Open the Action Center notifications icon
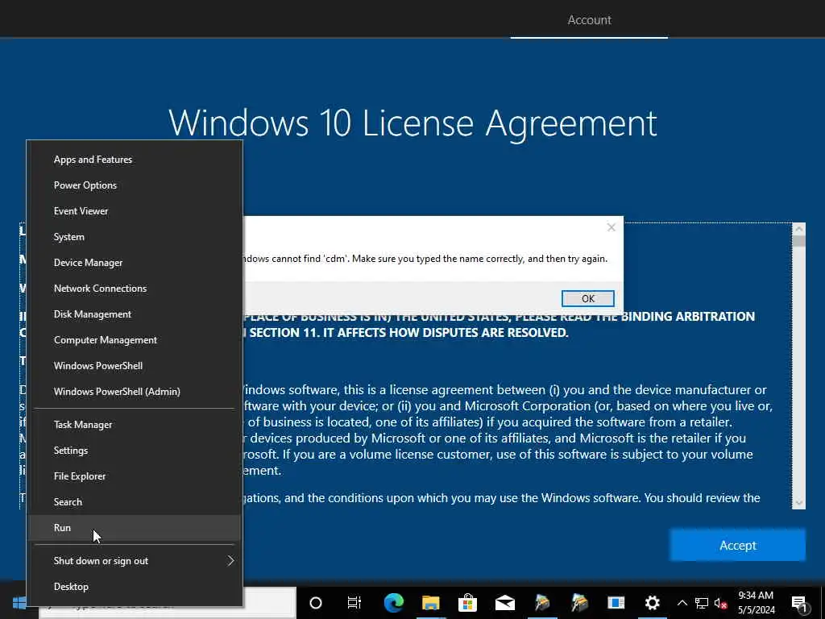Viewport: 825px width, 619px height. click(x=798, y=603)
